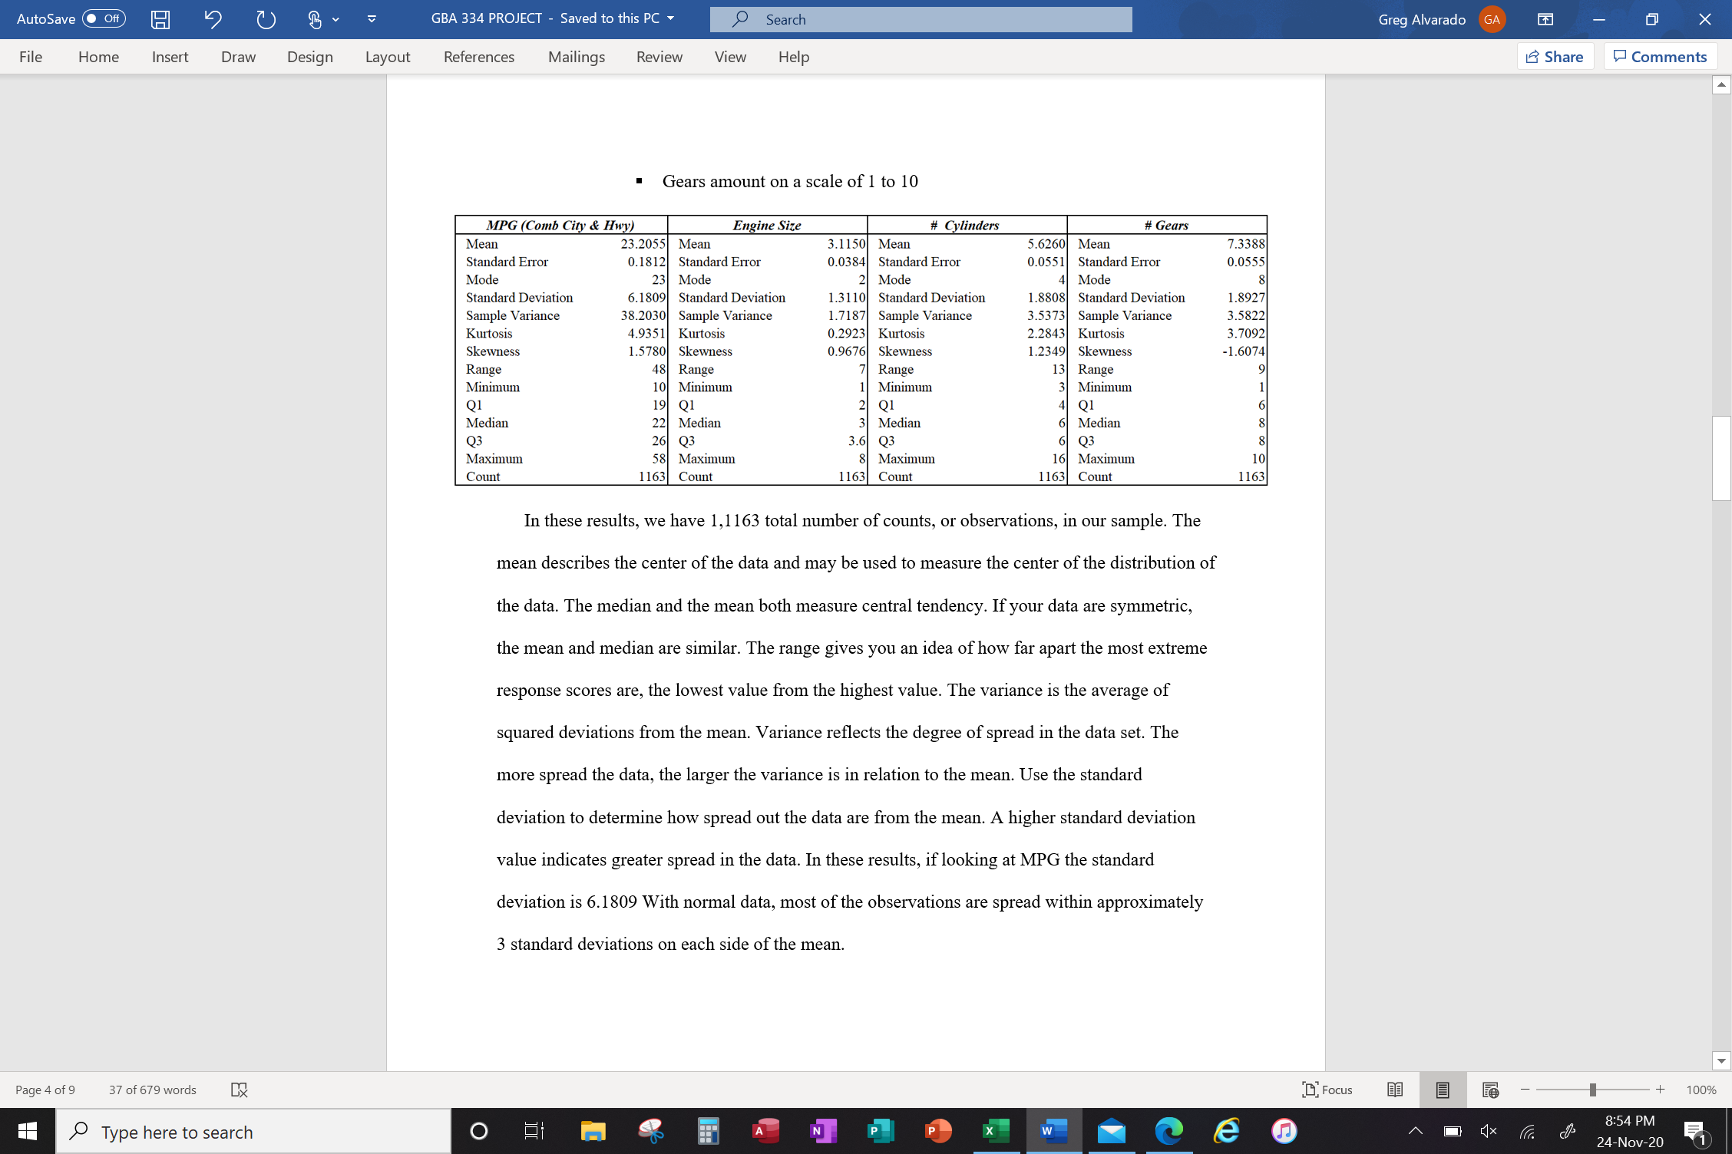Switch to the References tab
1732x1154 pixels.
click(x=478, y=56)
